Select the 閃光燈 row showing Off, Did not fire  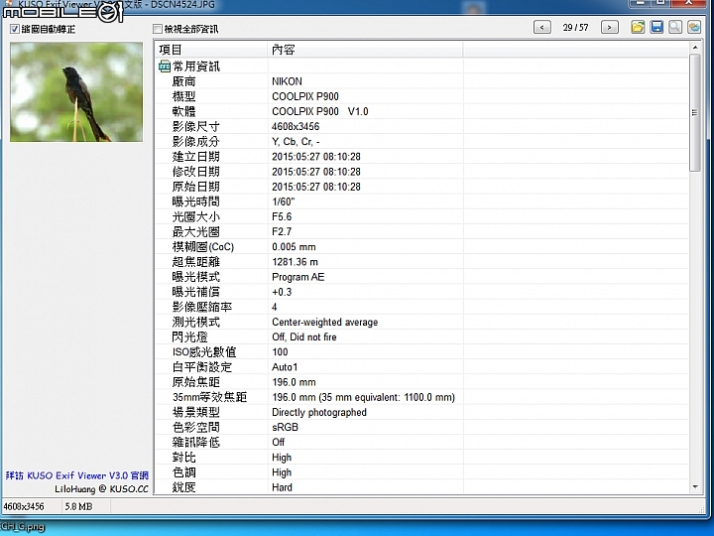[x=421, y=337]
